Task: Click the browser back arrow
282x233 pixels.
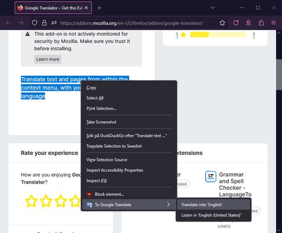Action: click(x=8, y=23)
